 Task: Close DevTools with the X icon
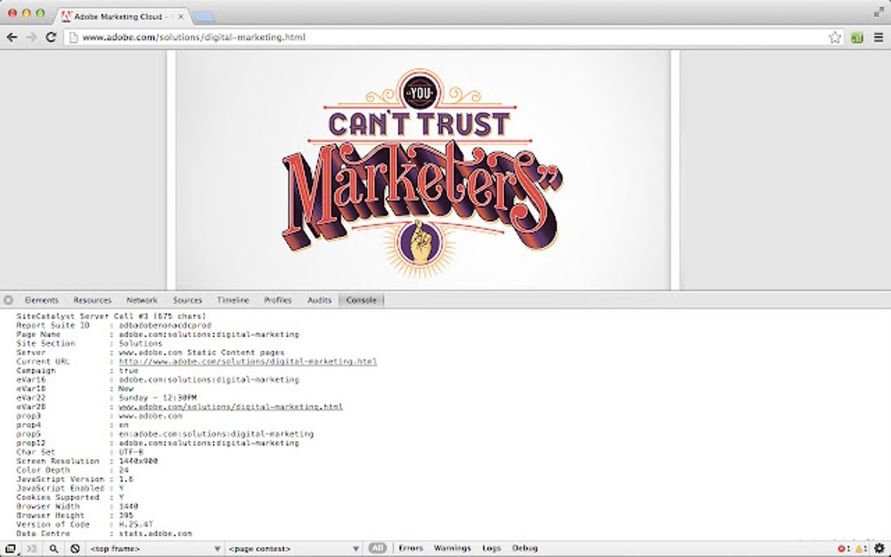pos(9,299)
